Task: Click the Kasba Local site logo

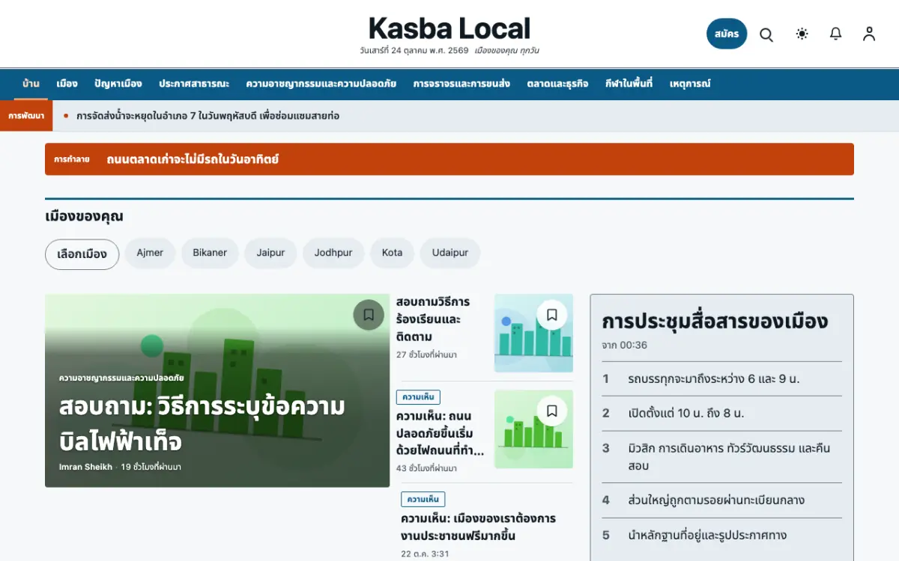Action: click(x=449, y=28)
